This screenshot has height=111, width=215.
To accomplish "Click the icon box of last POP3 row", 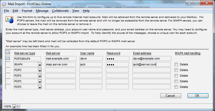I will pos(8,87).
